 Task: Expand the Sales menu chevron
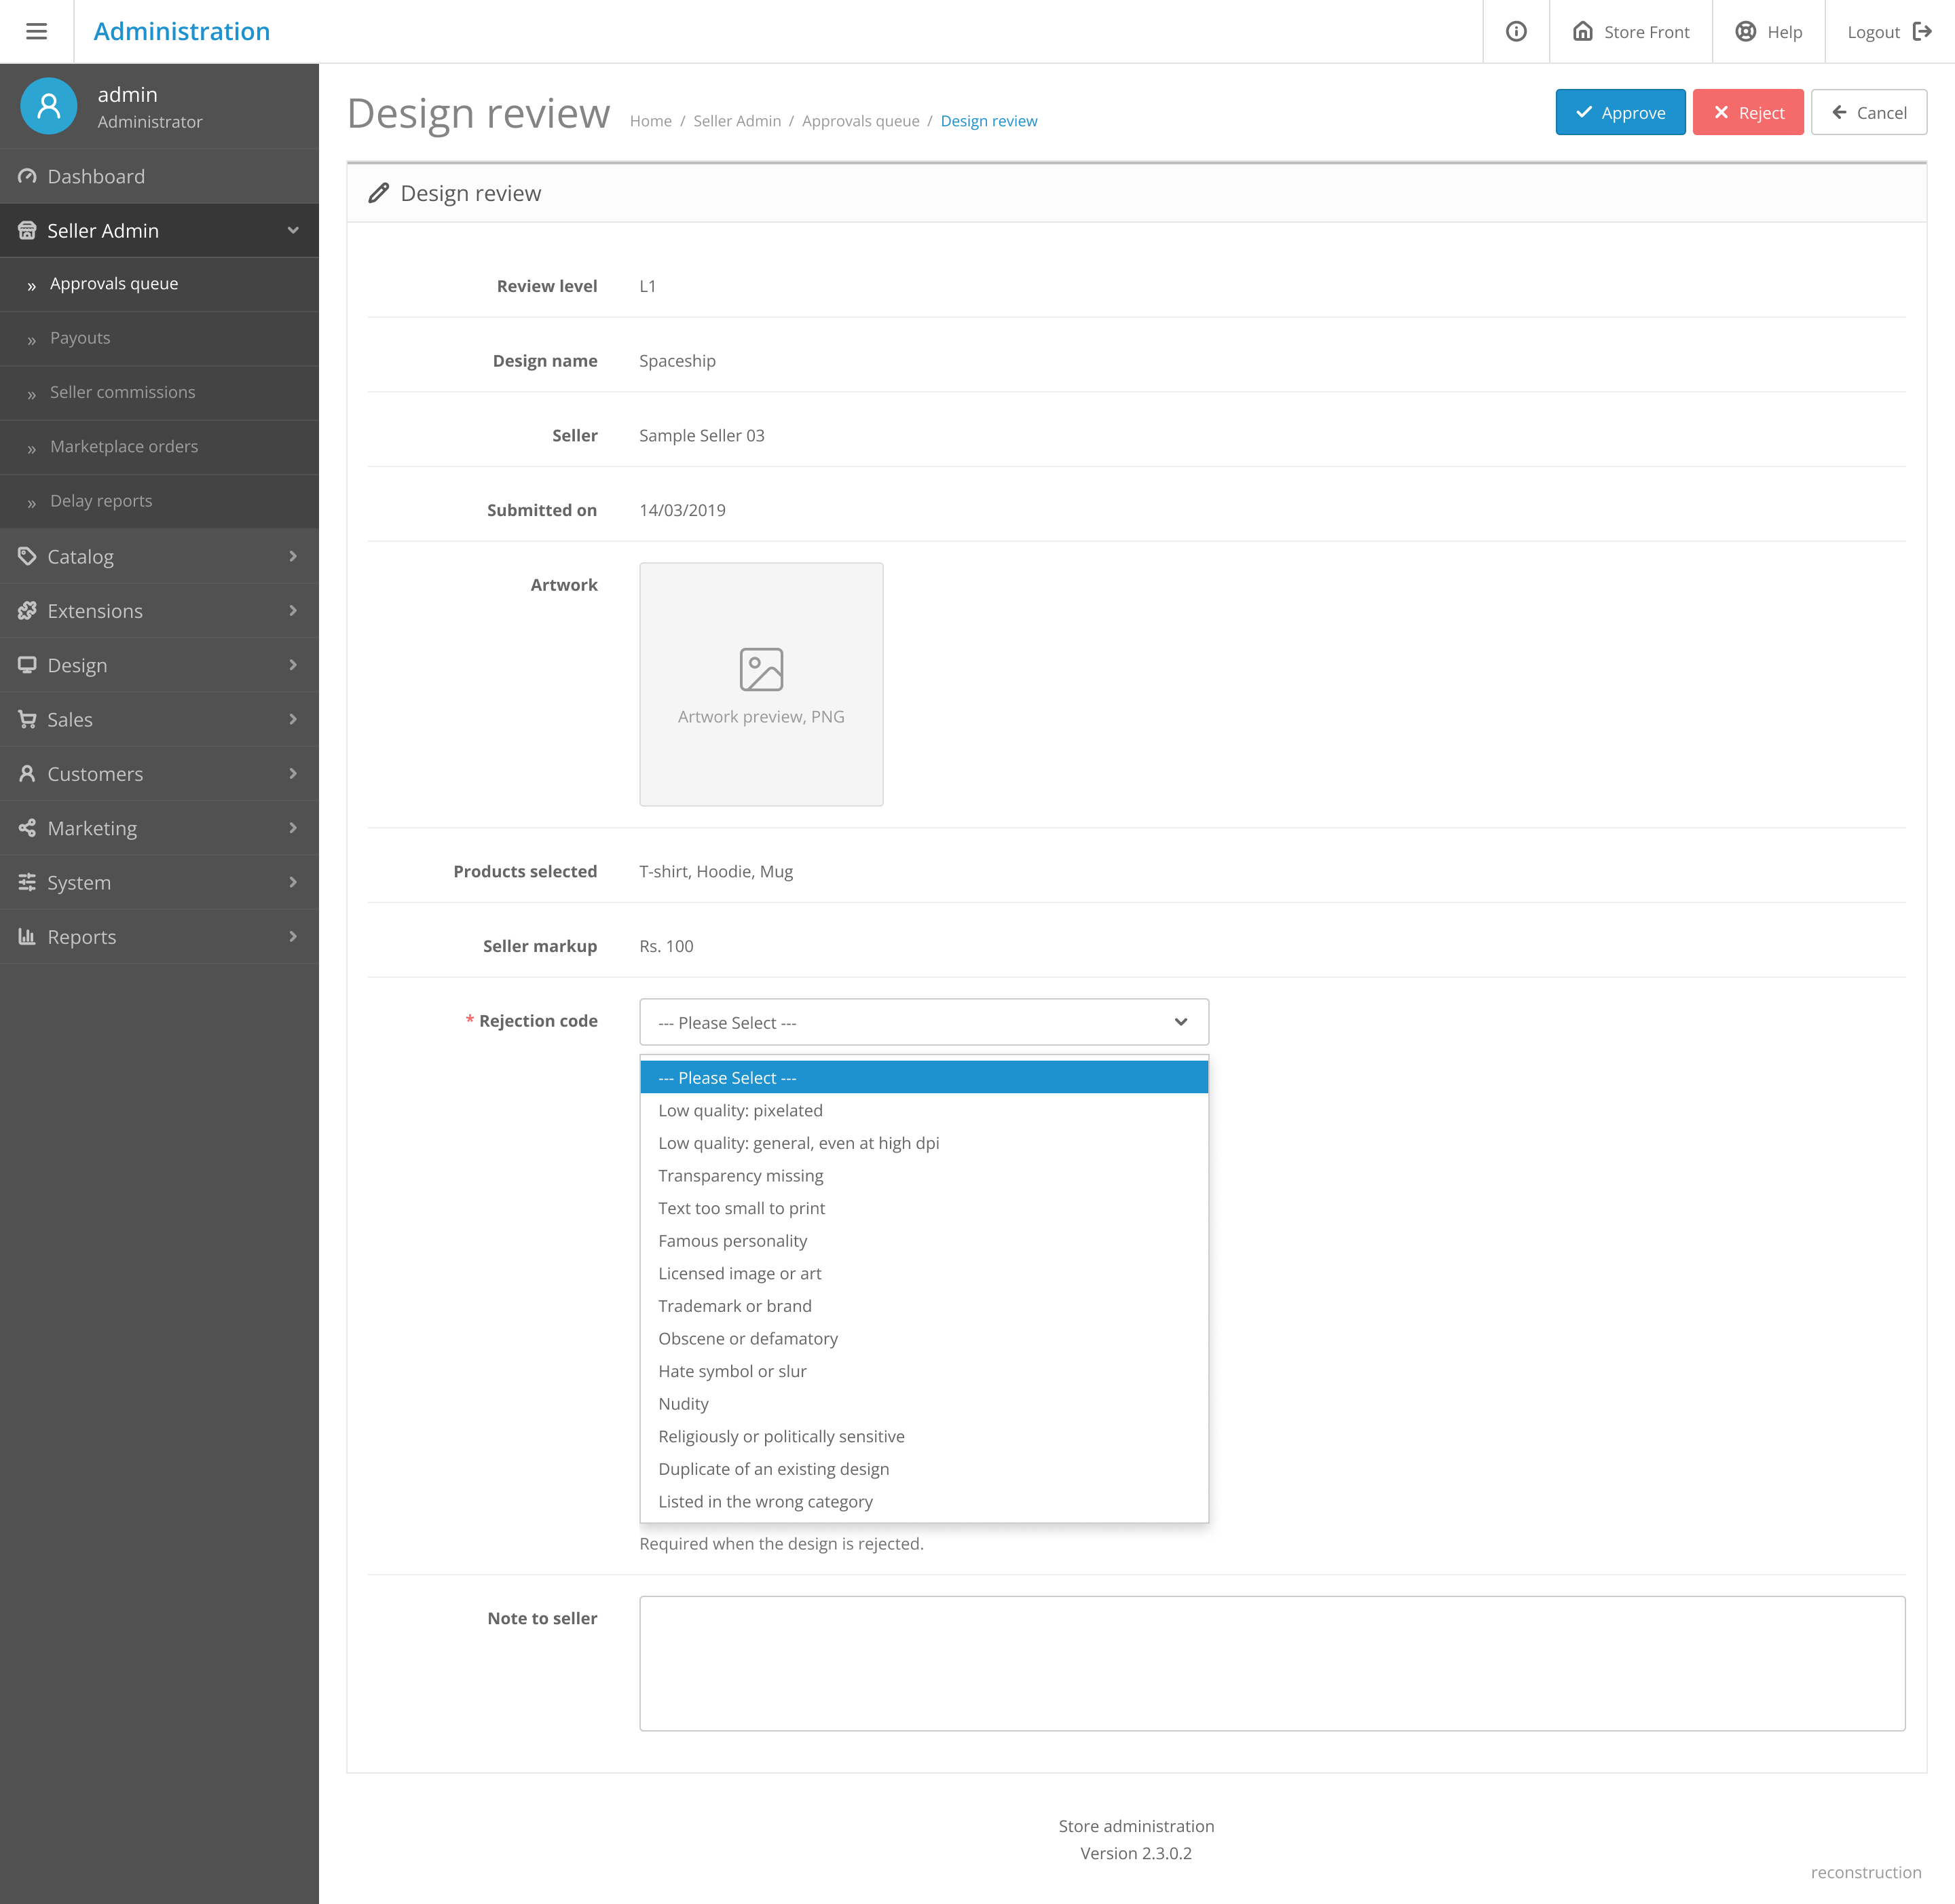point(293,719)
